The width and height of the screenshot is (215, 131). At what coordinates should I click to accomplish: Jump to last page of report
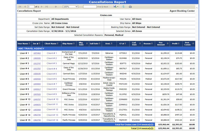pyautogui.click(x=47, y=6)
